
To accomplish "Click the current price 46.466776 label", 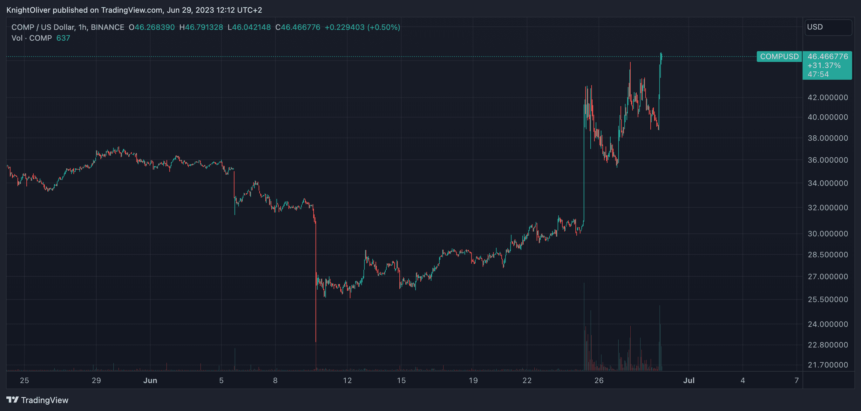I will pos(828,57).
